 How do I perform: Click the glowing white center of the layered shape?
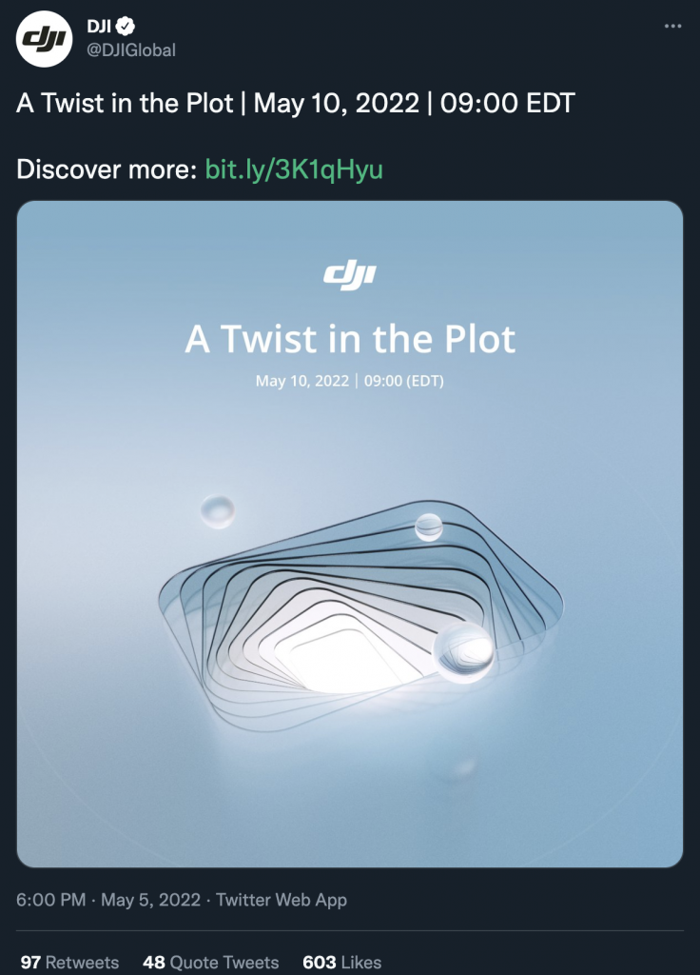click(343, 661)
